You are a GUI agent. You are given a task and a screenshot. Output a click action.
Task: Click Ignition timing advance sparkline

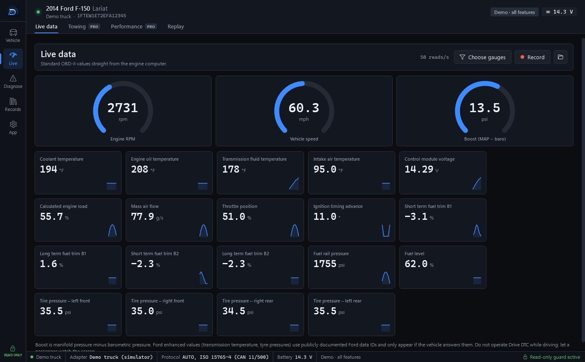pyautogui.click(x=386, y=231)
